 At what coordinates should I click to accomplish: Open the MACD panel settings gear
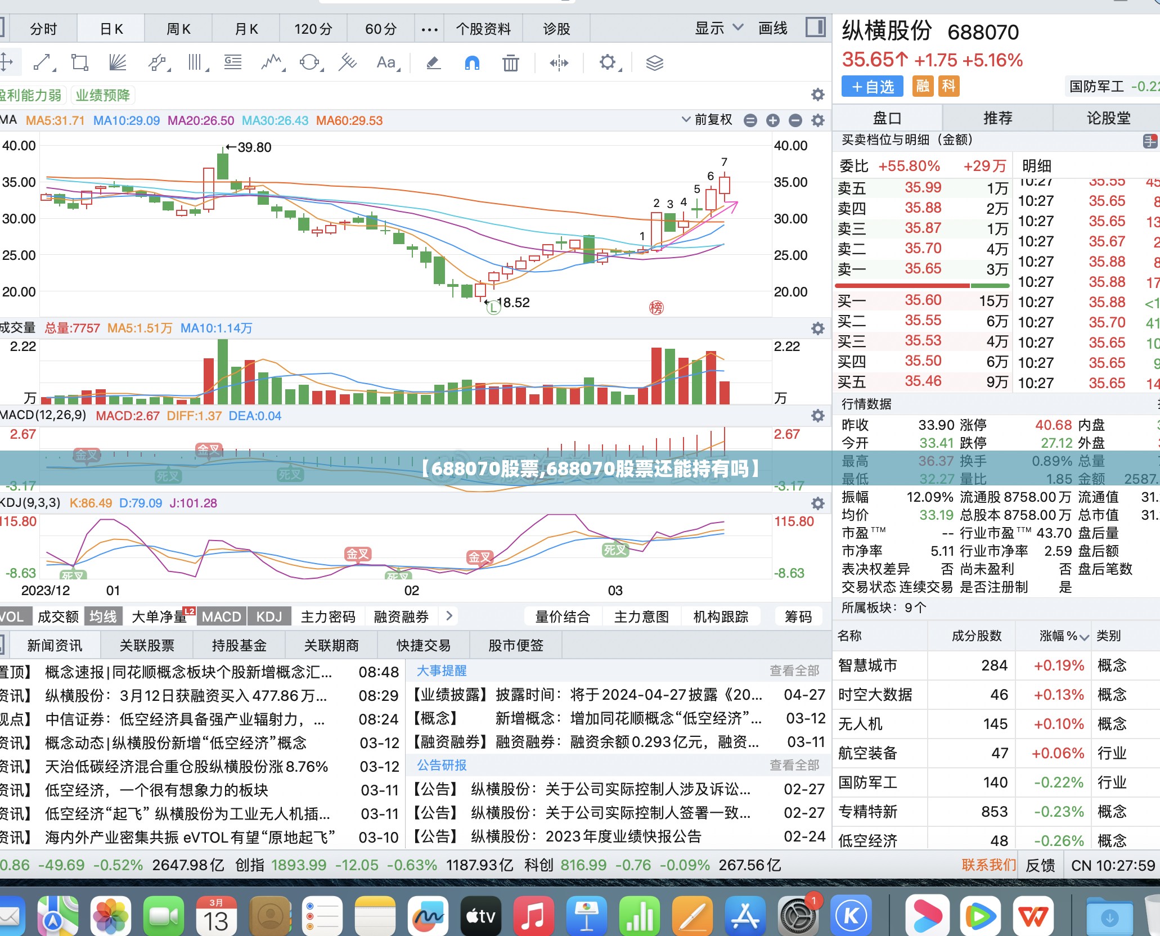(x=818, y=416)
